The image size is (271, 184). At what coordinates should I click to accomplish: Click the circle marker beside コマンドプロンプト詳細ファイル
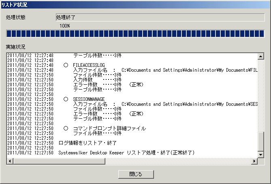click(66, 128)
